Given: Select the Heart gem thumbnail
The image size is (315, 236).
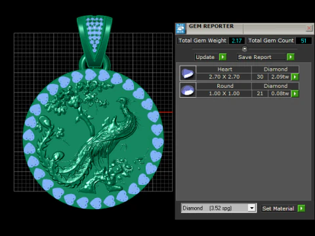Looking at the screenshot, I should tap(188, 73).
